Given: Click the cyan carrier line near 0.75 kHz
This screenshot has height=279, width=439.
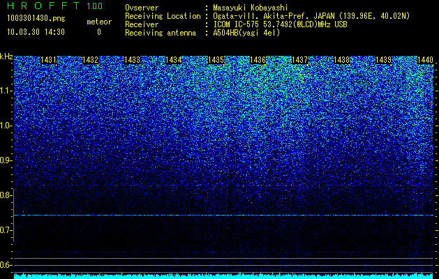Looking at the screenshot, I should (223, 216).
